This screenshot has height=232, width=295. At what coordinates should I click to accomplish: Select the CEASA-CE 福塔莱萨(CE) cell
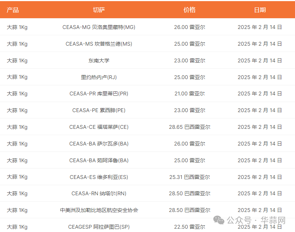coord(99,127)
